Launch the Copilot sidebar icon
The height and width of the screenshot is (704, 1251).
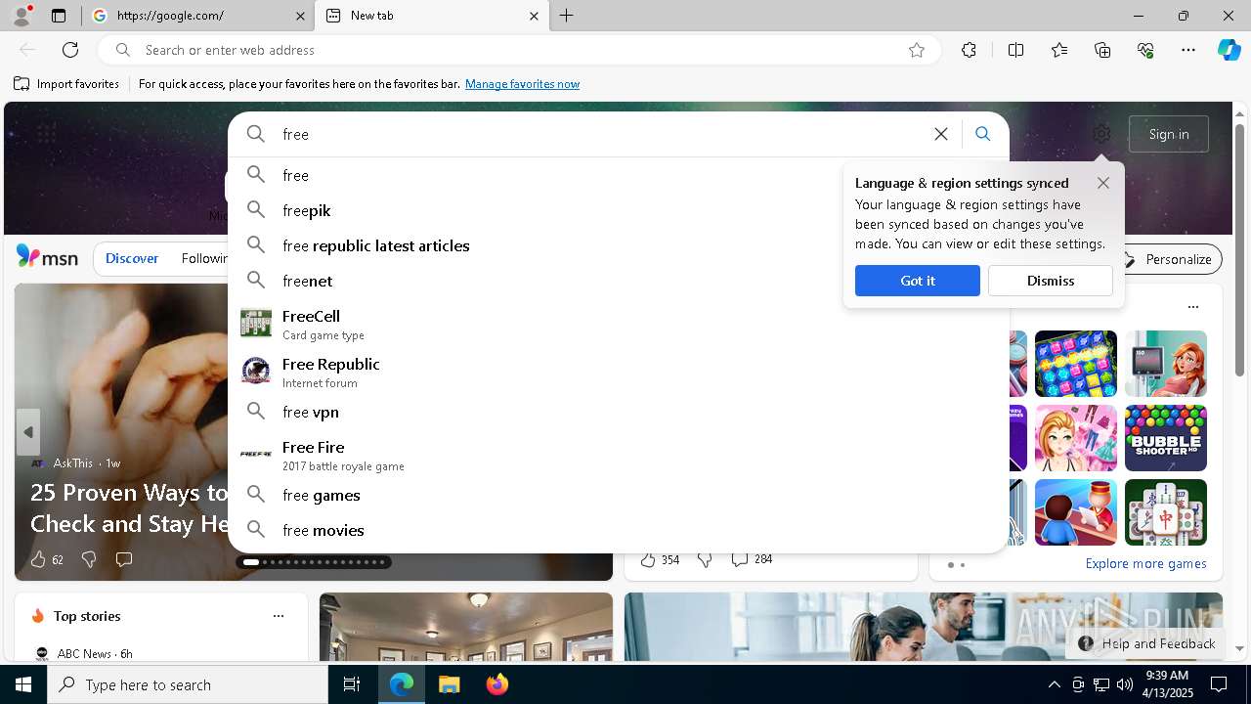(x=1229, y=50)
